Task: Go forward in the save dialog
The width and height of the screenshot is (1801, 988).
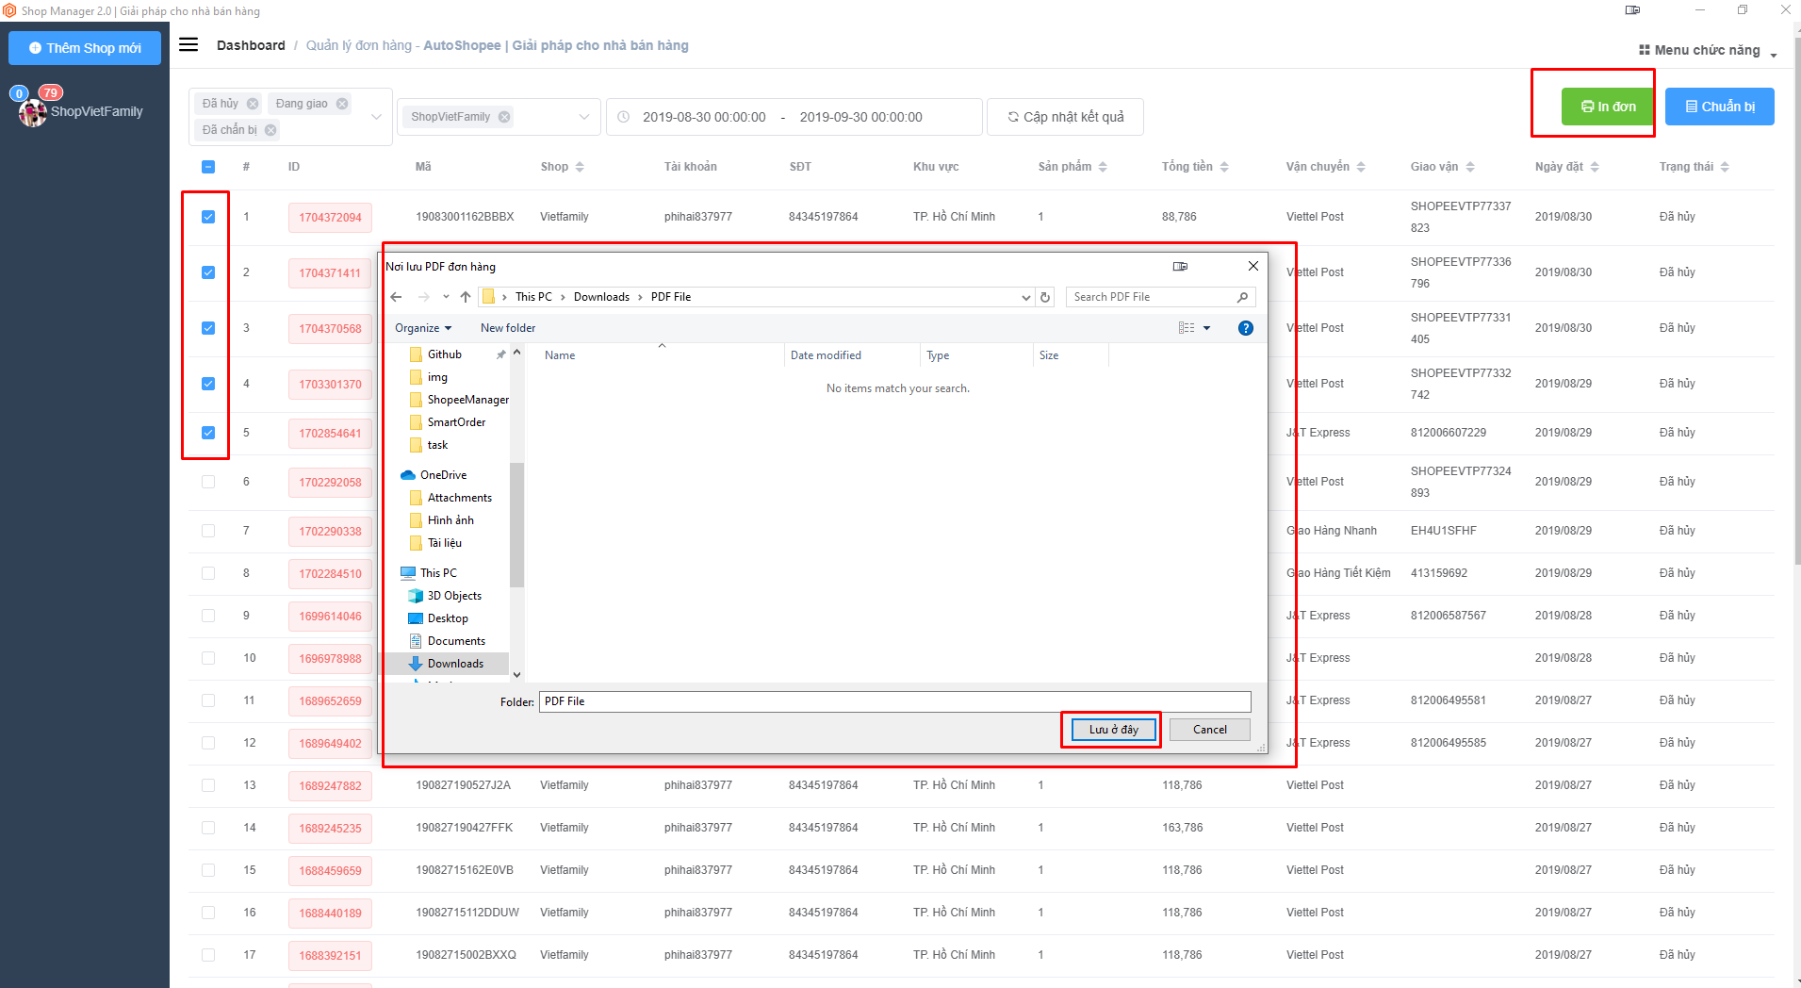Action: pyautogui.click(x=423, y=297)
